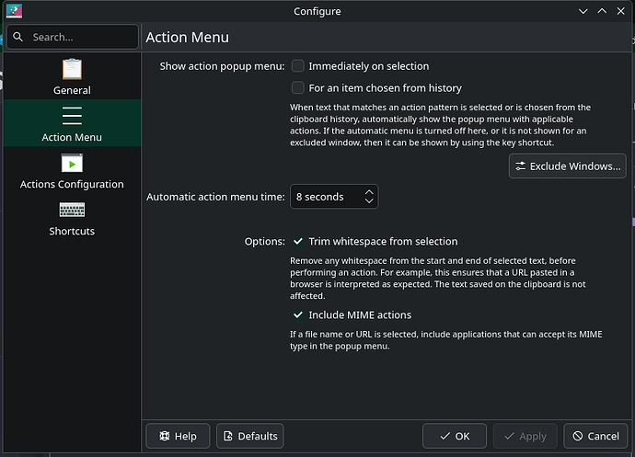Increase automatic action menu time with up arrow

coord(368,192)
